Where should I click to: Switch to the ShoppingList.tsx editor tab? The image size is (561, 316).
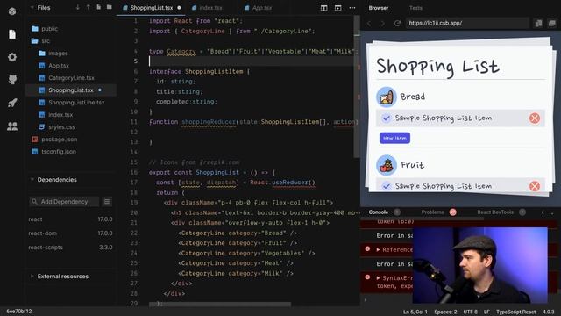click(x=151, y=8)
